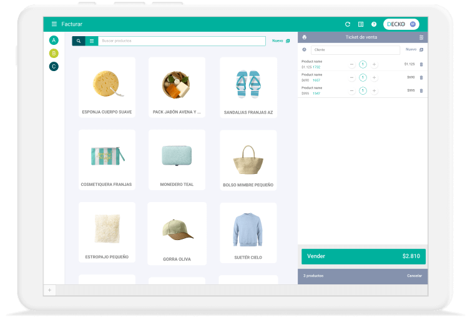Decrease quantity of the $690 product
This screenshot has height=318, width=470.
pyautogui.click(x=351, y=77)
